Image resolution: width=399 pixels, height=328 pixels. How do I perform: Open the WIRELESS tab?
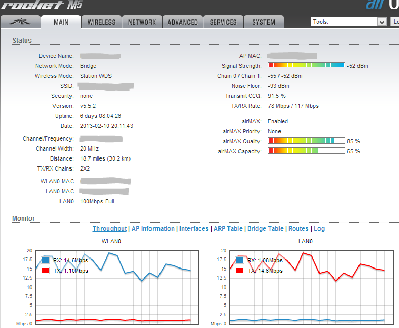click(102, 22)
